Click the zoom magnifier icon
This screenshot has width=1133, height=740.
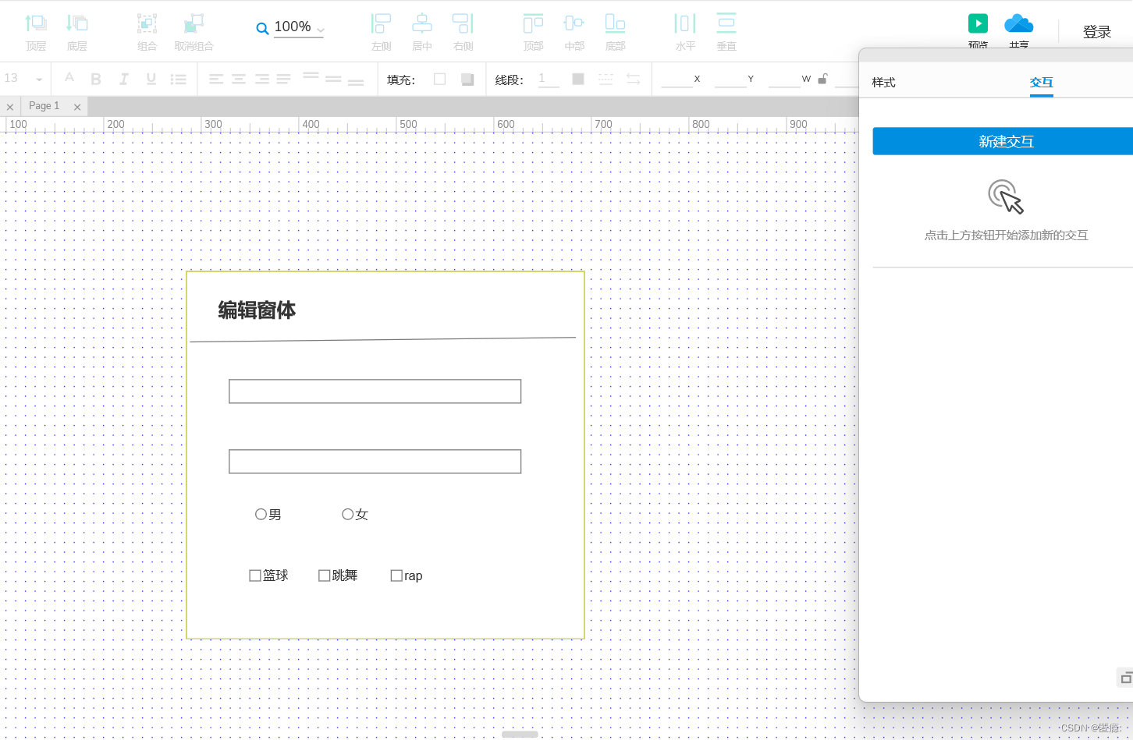click(262, 29)
